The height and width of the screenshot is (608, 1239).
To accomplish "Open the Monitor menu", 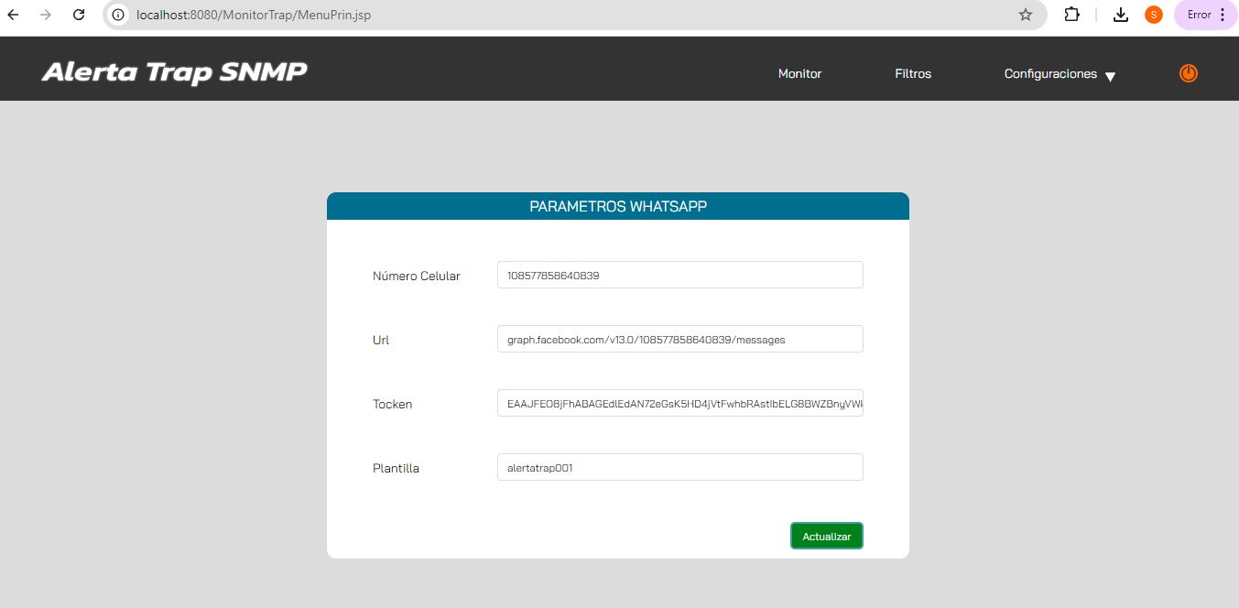I will pos(799,73).
